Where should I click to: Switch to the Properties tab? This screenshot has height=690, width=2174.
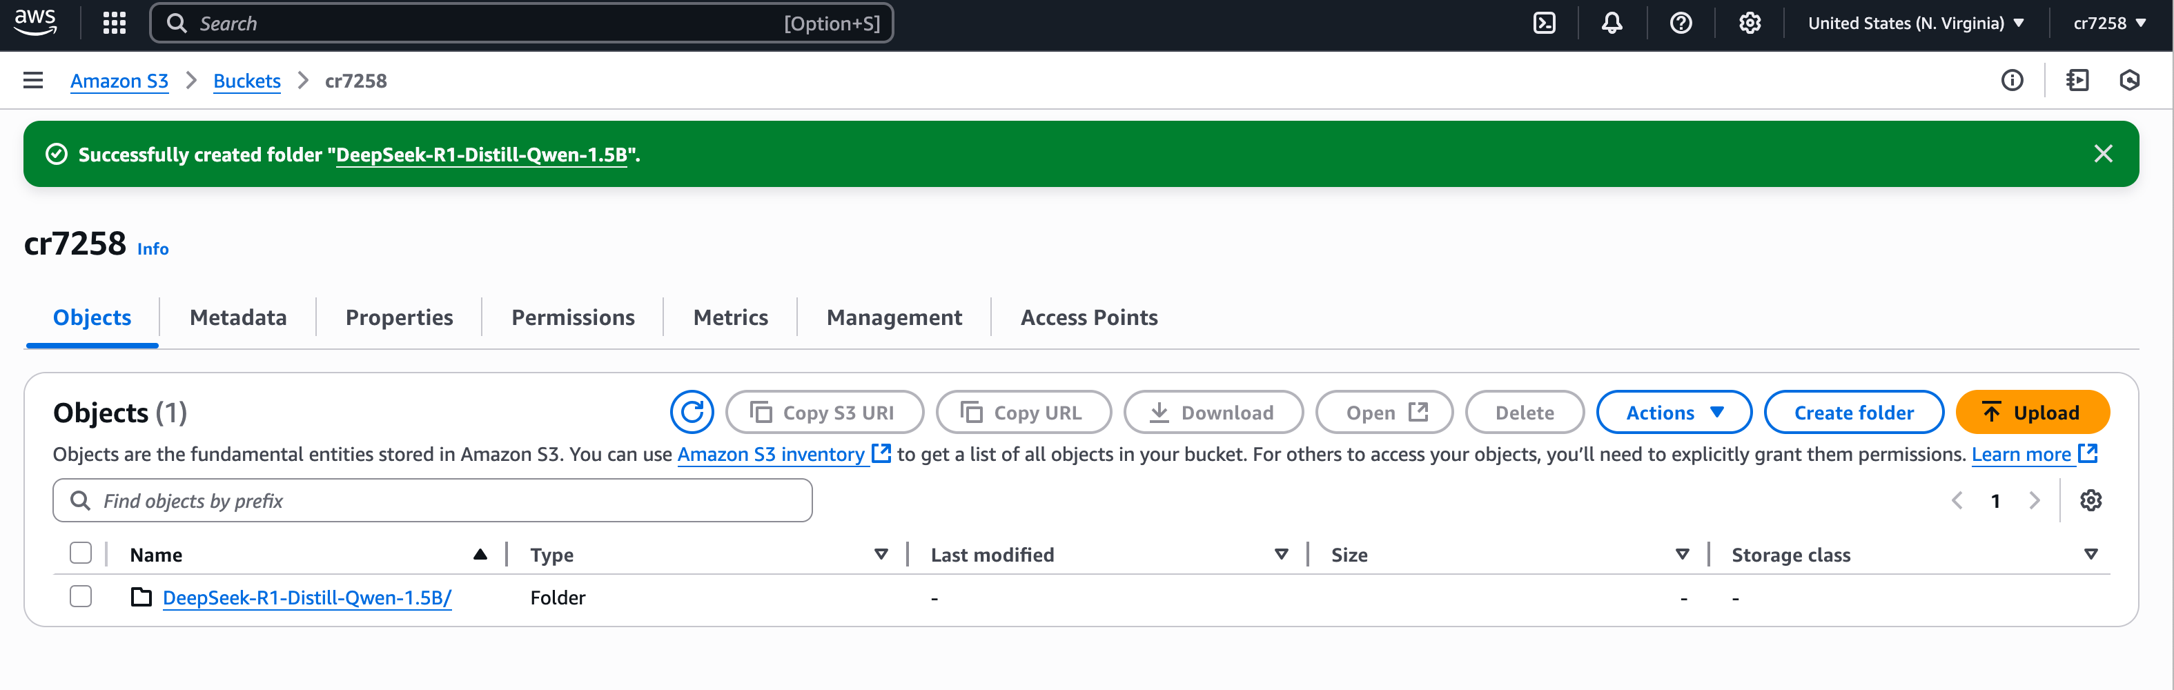pyautogui.click(x=399, y=317)
